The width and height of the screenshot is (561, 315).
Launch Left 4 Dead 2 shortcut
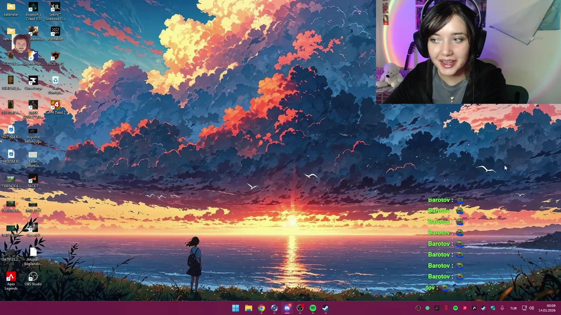point(55,107)
